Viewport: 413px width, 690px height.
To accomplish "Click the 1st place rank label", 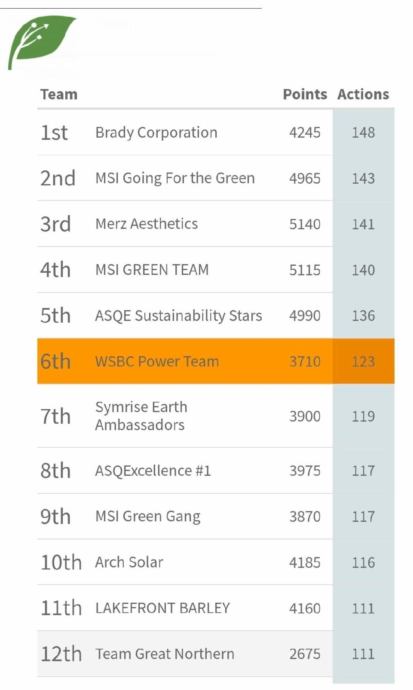I will (x=54, y=132).
